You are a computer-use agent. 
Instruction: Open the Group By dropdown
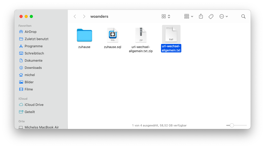189,16
